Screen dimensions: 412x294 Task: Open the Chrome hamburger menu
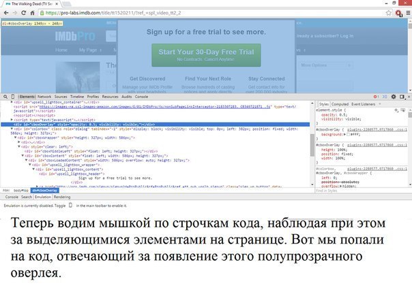(408, 13)
